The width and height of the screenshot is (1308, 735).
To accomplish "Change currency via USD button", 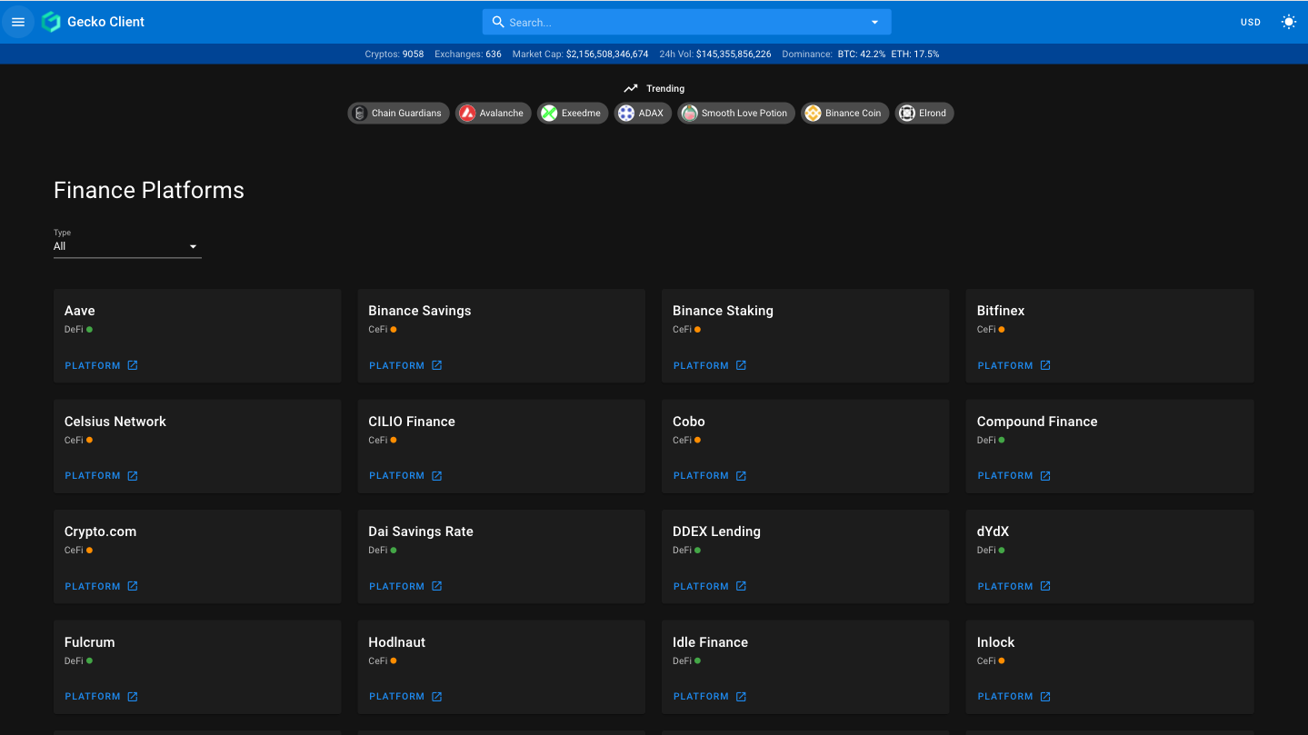I will point(1251,22).
